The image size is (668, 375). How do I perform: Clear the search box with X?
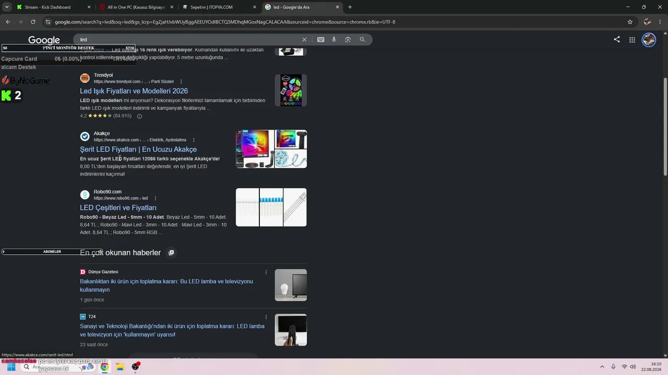(x=304, y=40)
